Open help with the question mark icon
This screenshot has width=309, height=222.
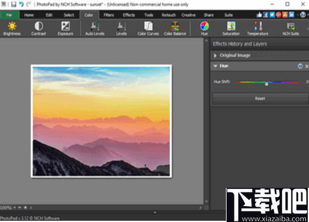pyautogui.click(x=303, y=15)
